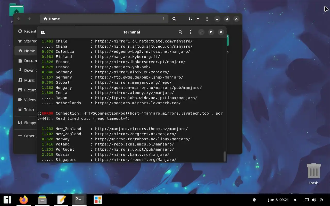Click the notification dot indicator
Screen dimensions: 330x206
tap(295, 200)
